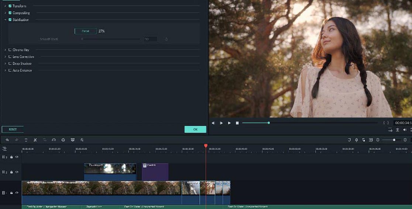Collapse the Stabilization section arrow
Image resolution: width=412 pixels, height=209 pixels.
coord(5,20)
